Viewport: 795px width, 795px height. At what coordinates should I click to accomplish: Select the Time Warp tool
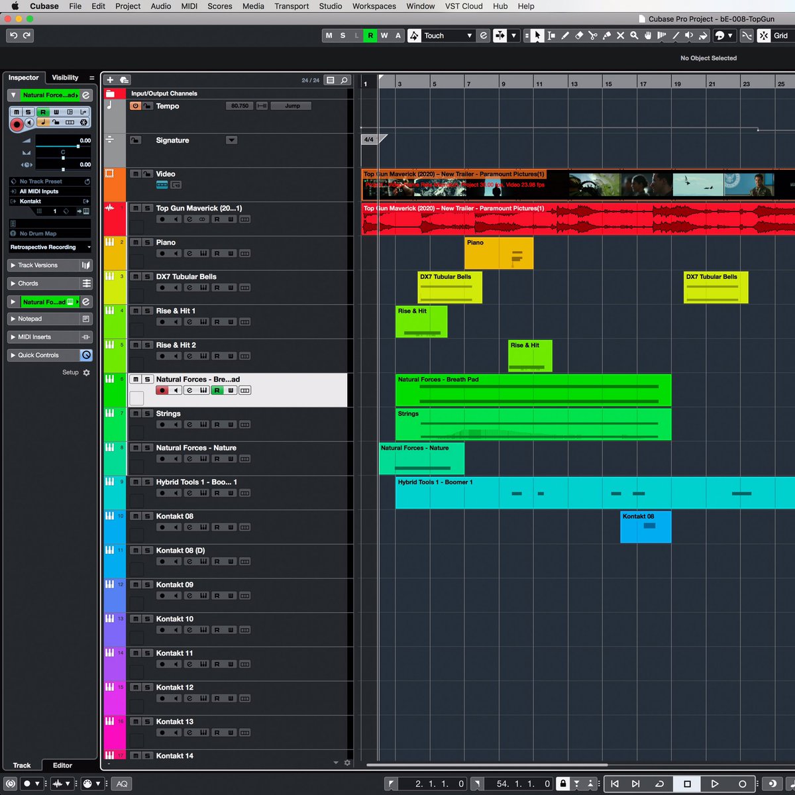pyautogui.click(x=662, y=36)
